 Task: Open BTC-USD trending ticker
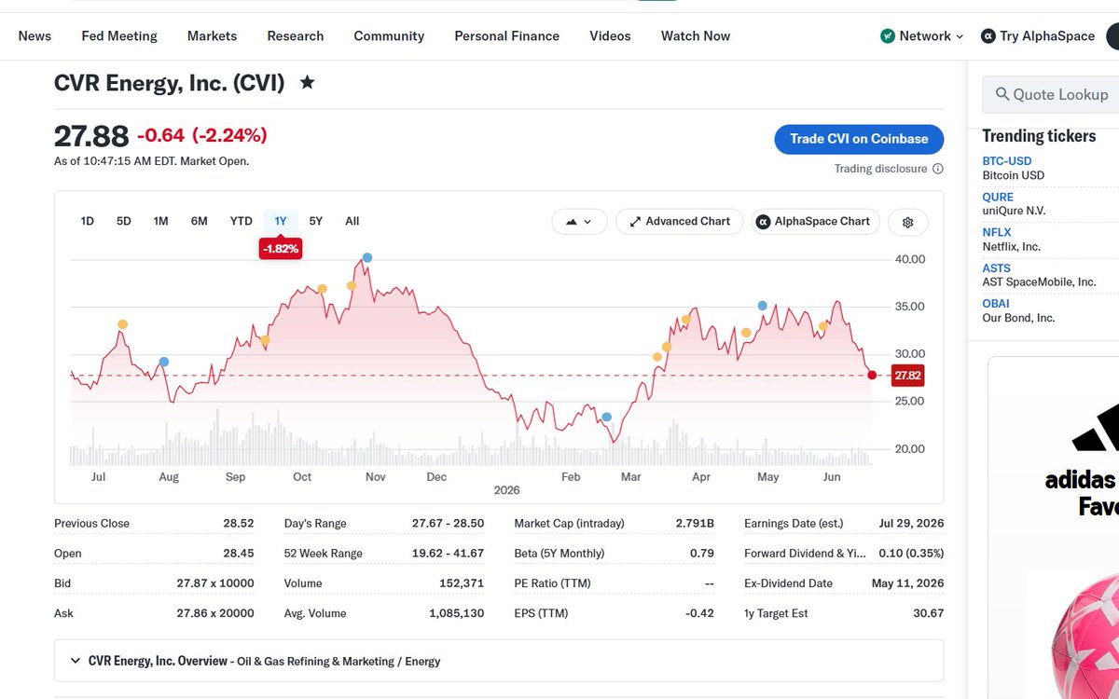(x=1007, y=161)
